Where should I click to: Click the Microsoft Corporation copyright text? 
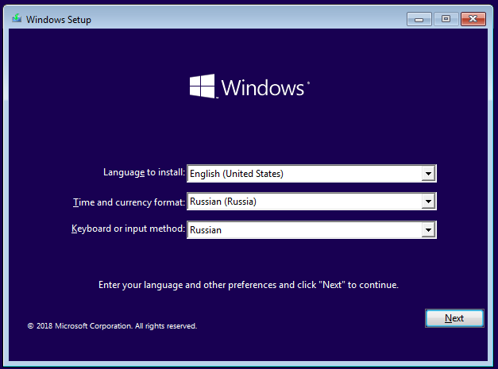pyautogui.click(x=112, y=326)
